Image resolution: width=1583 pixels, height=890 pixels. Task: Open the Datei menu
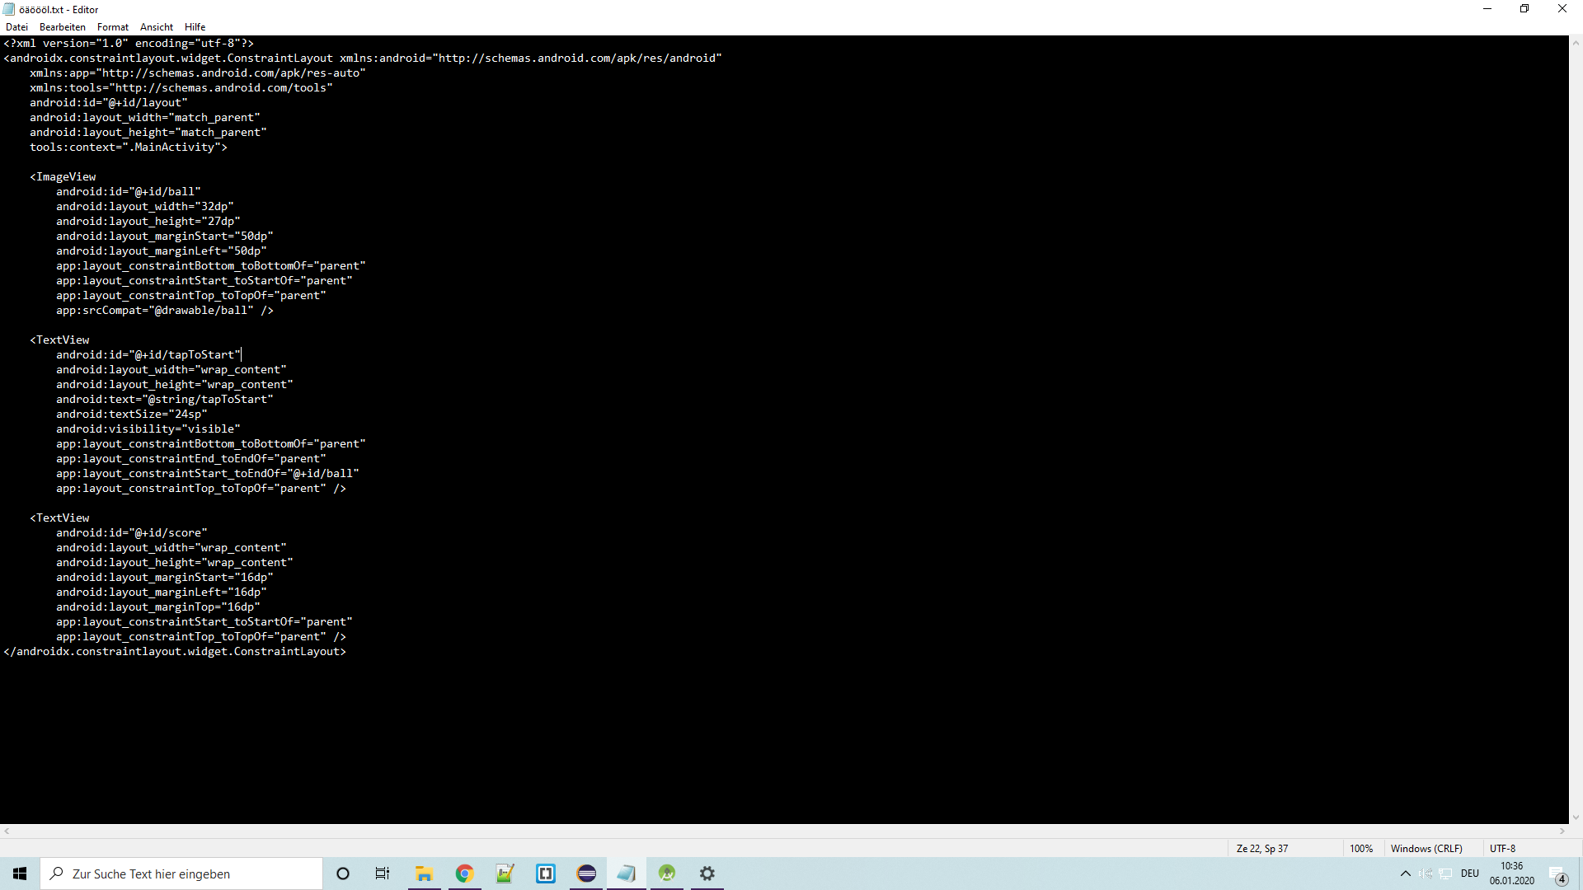click(16, 27)
